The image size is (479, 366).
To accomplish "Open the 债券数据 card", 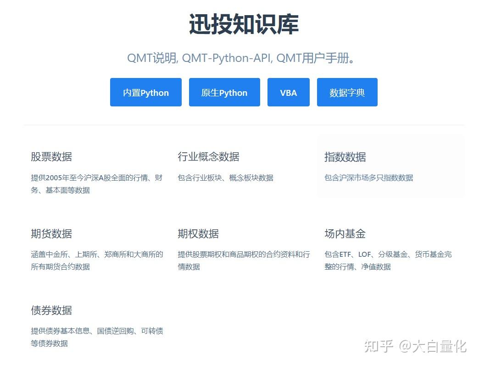I will tap(50, 311).
